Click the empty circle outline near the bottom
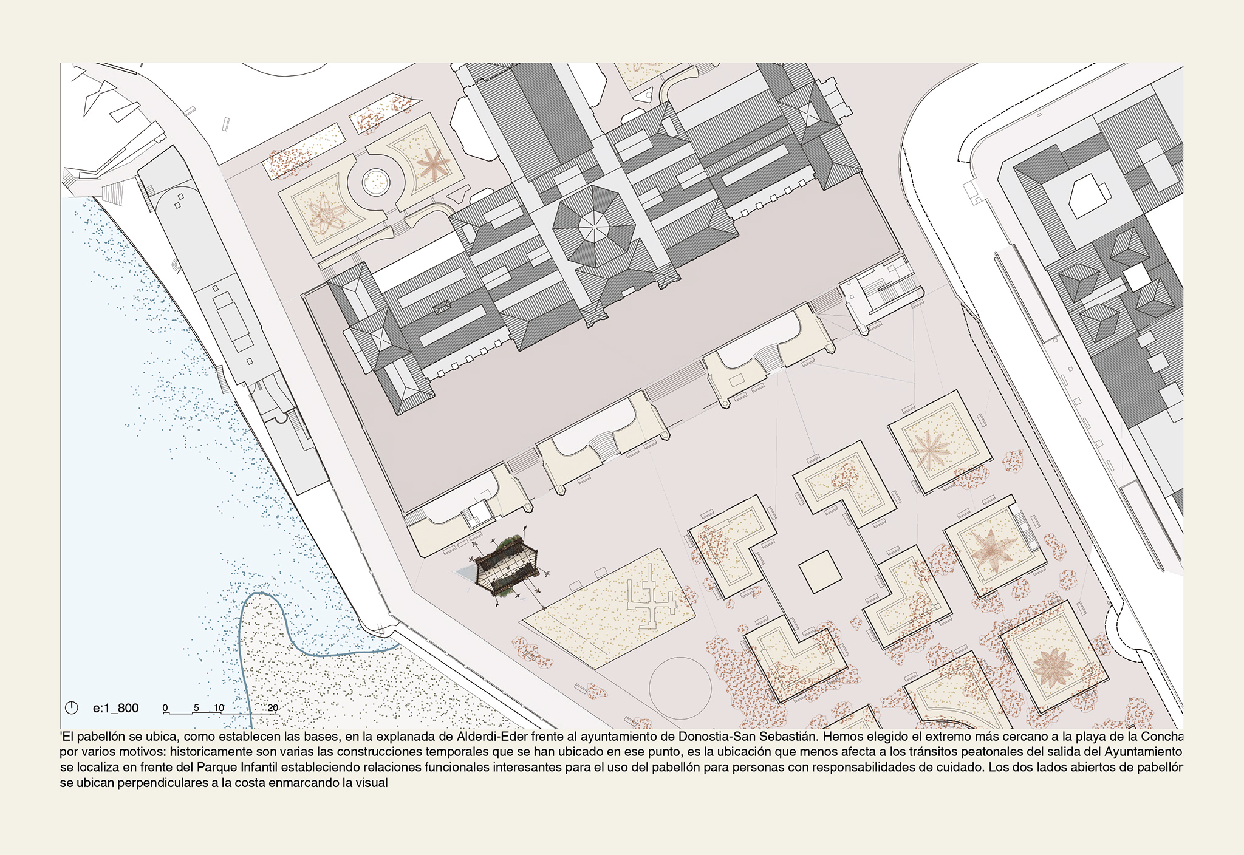This screenshot has width=1244, height=855. click(x=680, y=687)
